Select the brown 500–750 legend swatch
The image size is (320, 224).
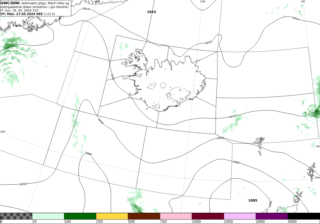[144, 216]
